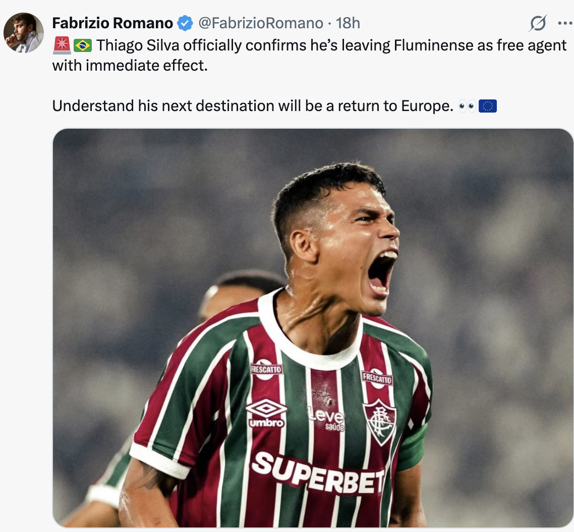The height and width of the screenshot is (532, 574).
Task: Open Fabrizio Romano's profile avatar
Action: pos(23,33)
